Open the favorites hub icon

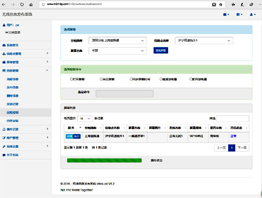(x=233, y=4)
